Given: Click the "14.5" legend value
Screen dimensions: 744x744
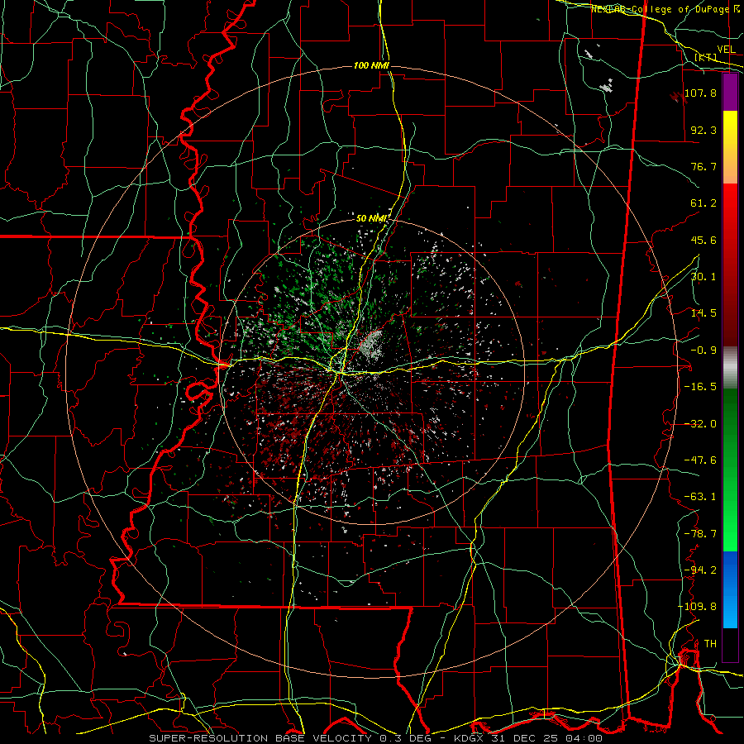Looking at the screenshot, I should click(703, 313).
